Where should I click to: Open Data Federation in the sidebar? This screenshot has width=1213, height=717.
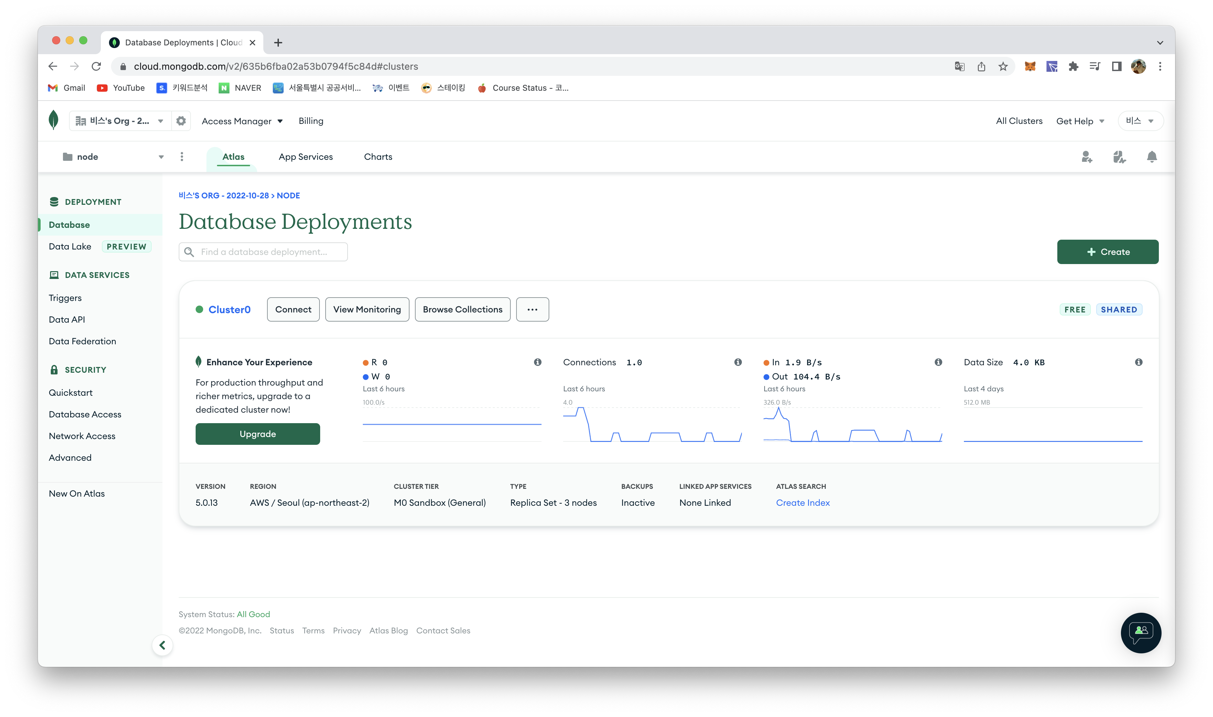point(83,341)
